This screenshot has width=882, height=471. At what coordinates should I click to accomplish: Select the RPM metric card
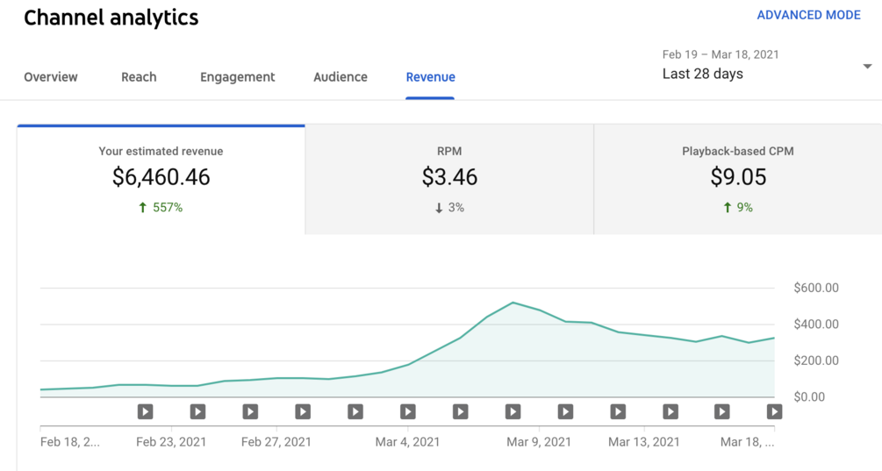[449, 179]
